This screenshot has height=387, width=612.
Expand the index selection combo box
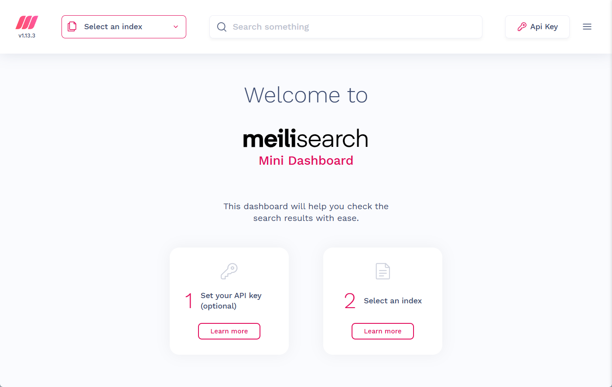click(x=123, y=27)
